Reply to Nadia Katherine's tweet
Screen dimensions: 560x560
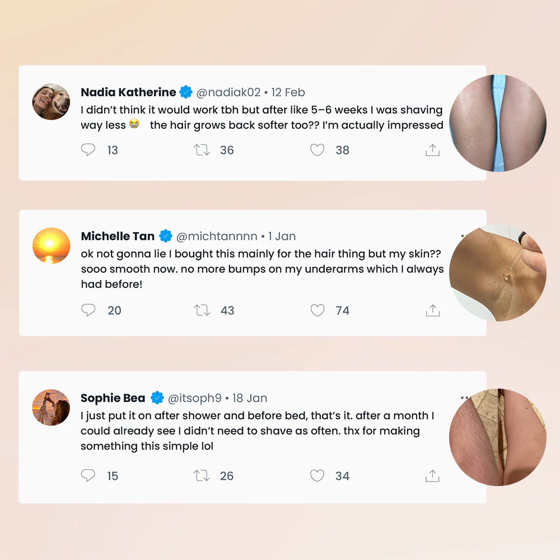click(88, 150)
